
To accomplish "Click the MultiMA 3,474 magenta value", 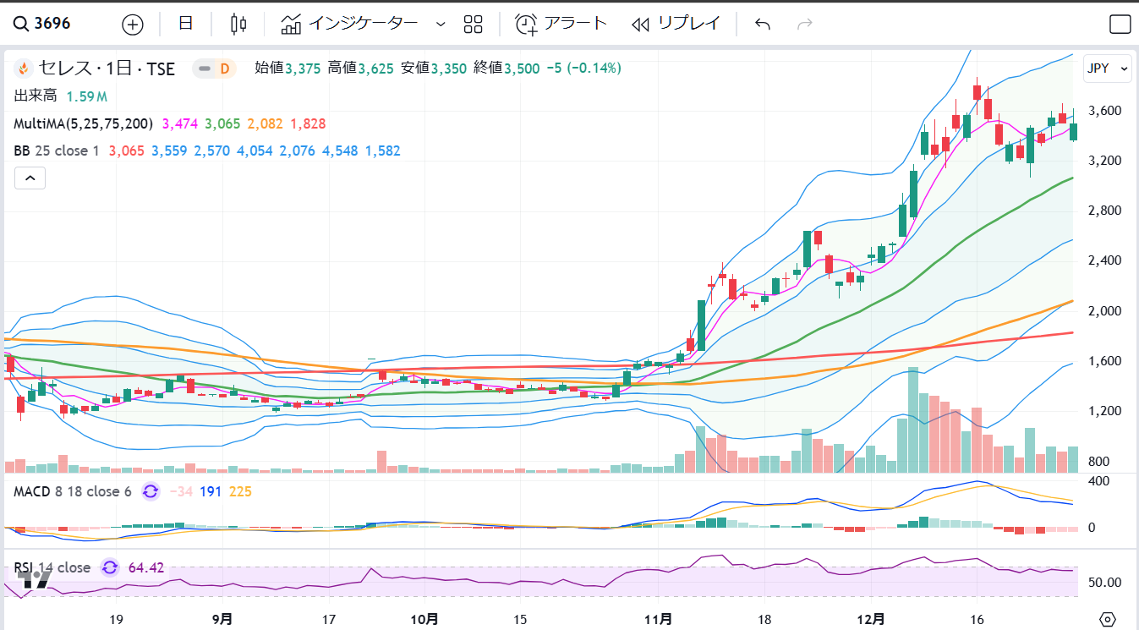I will point(179,123).
